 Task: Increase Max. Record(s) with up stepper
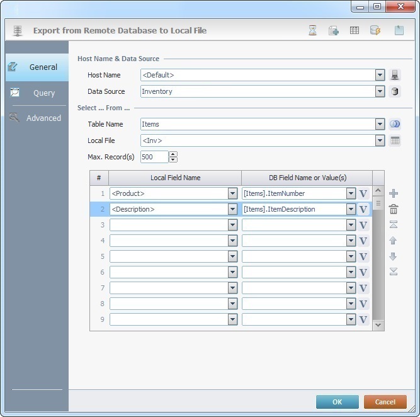pos(173,154)
